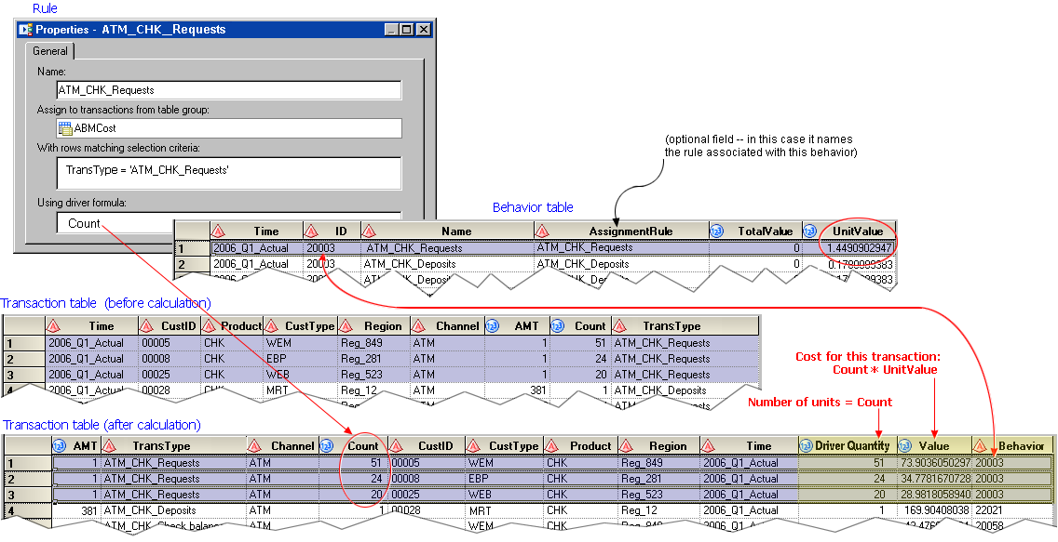The image size is (1058, 542).
Task: Click the CustID cell 00008
Action: (x=169, y=359)
